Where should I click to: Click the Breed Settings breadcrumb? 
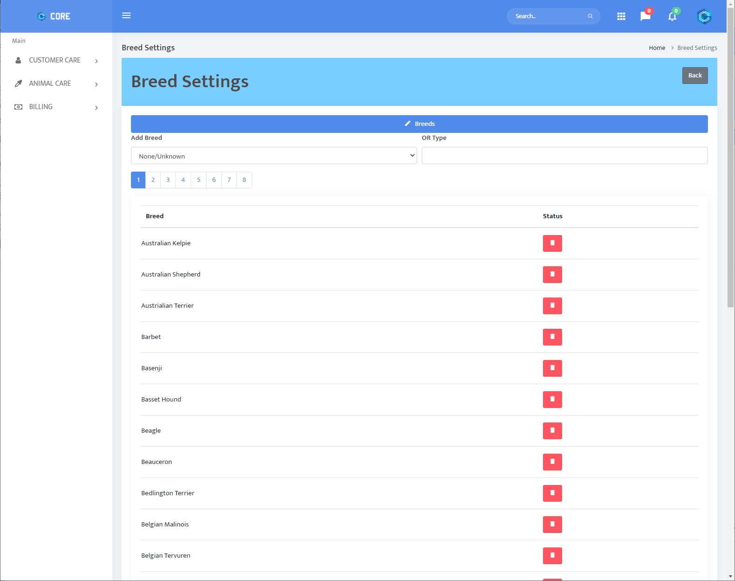pos(697,48)
